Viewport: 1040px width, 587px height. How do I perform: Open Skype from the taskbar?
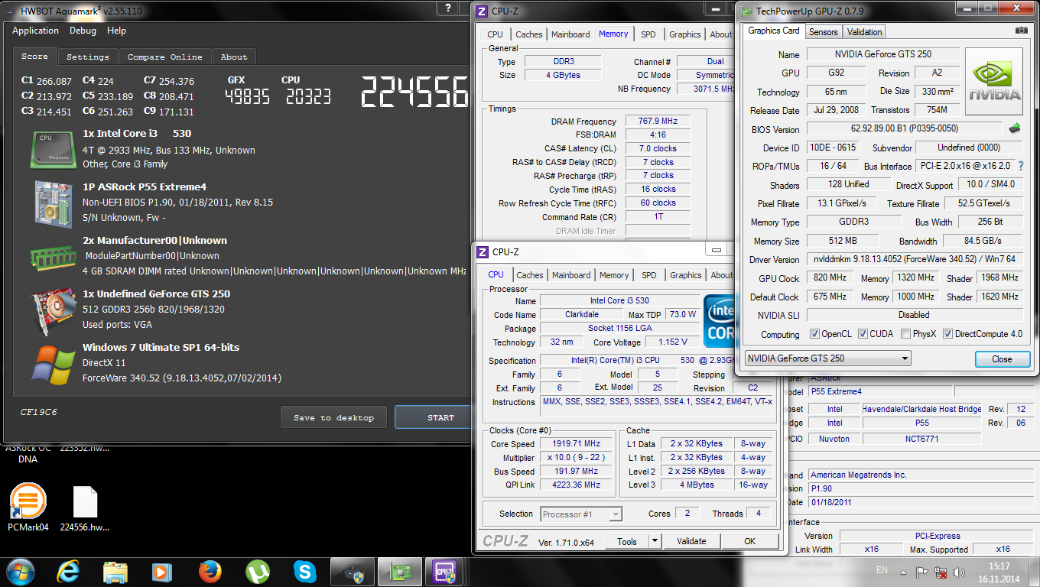pos(304,572)
